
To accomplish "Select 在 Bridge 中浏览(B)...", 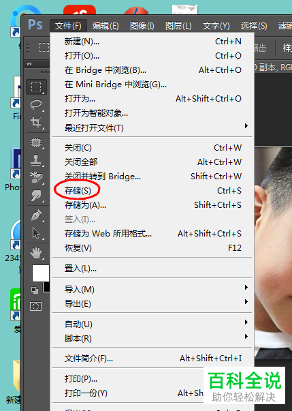I will 152,70.
